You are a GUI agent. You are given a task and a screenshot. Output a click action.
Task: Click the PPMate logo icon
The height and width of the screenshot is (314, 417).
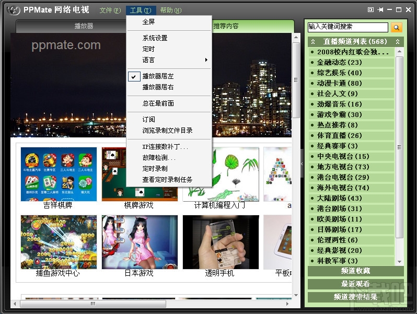tap(14, 10)
